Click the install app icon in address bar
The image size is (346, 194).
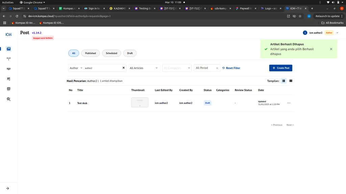[x=289, y=16]
